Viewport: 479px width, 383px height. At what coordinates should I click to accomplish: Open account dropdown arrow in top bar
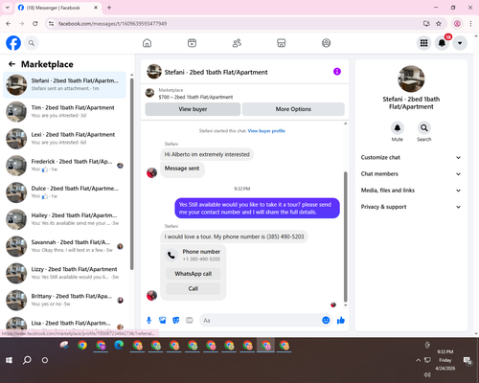click(x=460, y=43)
